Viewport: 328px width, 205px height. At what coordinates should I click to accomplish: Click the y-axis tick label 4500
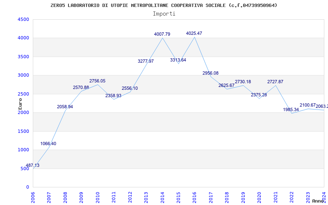coord(23,19)
